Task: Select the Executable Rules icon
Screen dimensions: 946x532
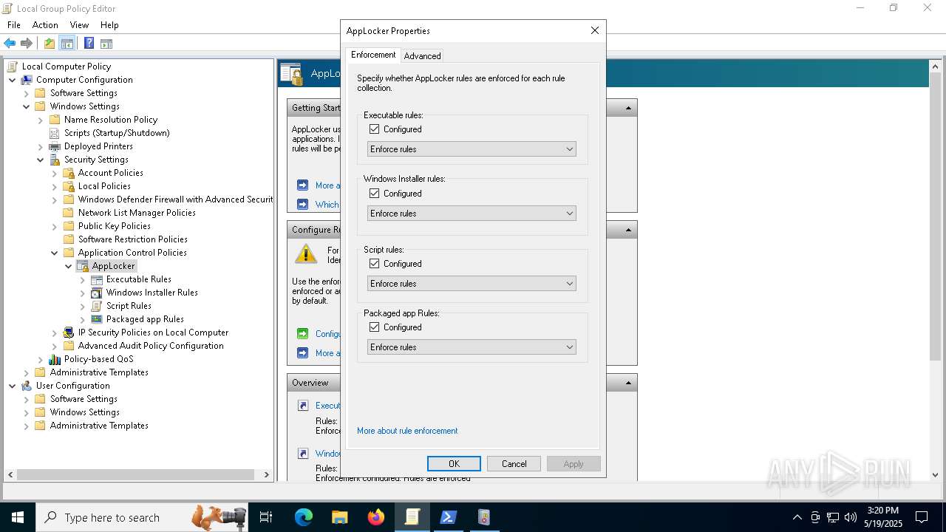Action: coord(96,279)
